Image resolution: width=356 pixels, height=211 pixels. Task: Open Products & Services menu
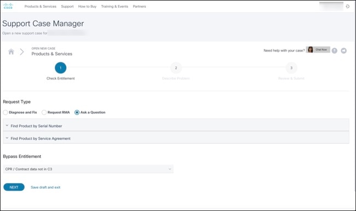(41, 7)
